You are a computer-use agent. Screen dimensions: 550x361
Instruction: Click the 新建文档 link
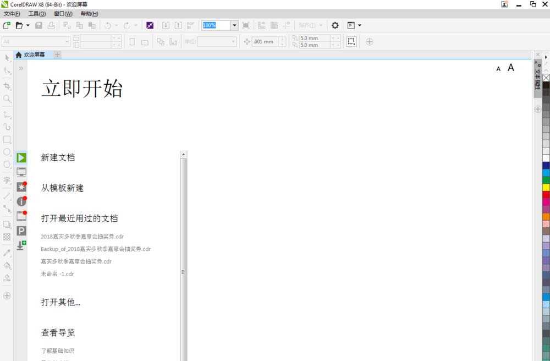click(58, 157)
